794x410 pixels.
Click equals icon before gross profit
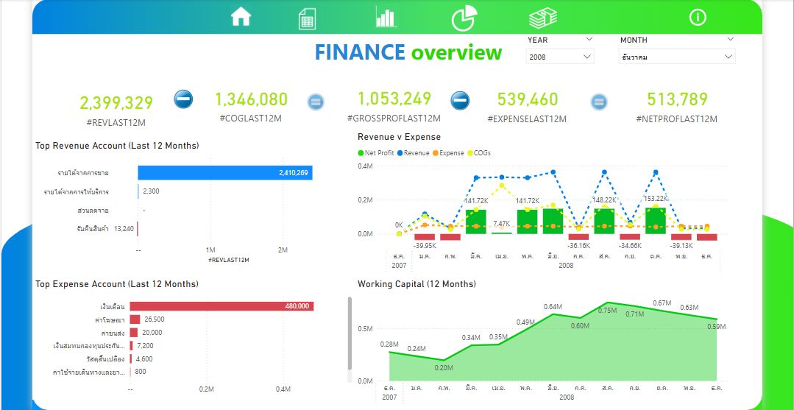click(x=316, y=102)
